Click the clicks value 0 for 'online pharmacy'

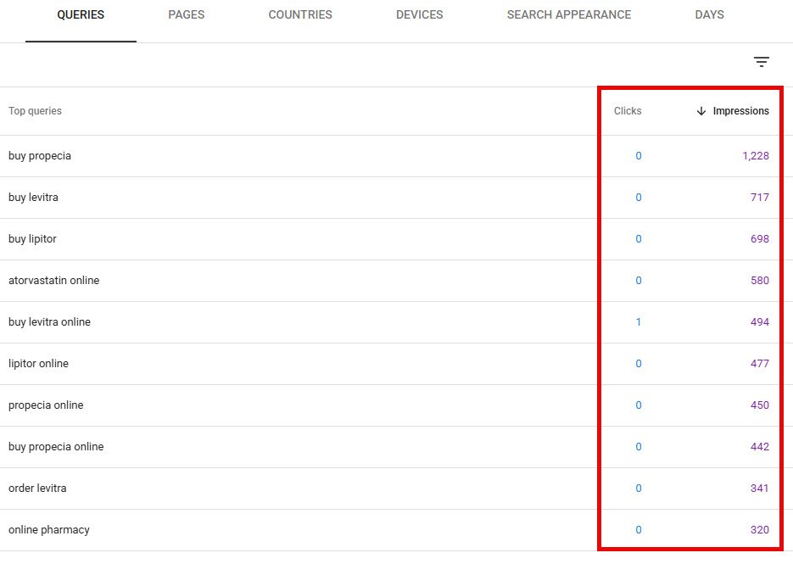(639, 529)
